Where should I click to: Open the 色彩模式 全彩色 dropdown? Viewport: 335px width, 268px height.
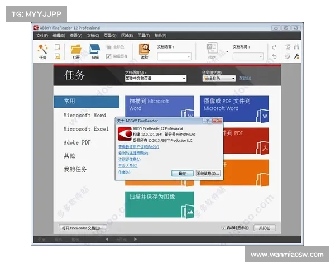(219, 79)
